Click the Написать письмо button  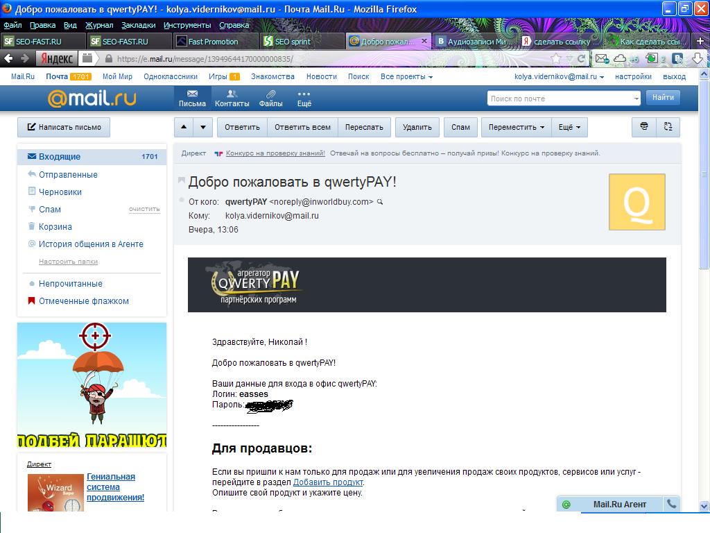pos(64,128)
